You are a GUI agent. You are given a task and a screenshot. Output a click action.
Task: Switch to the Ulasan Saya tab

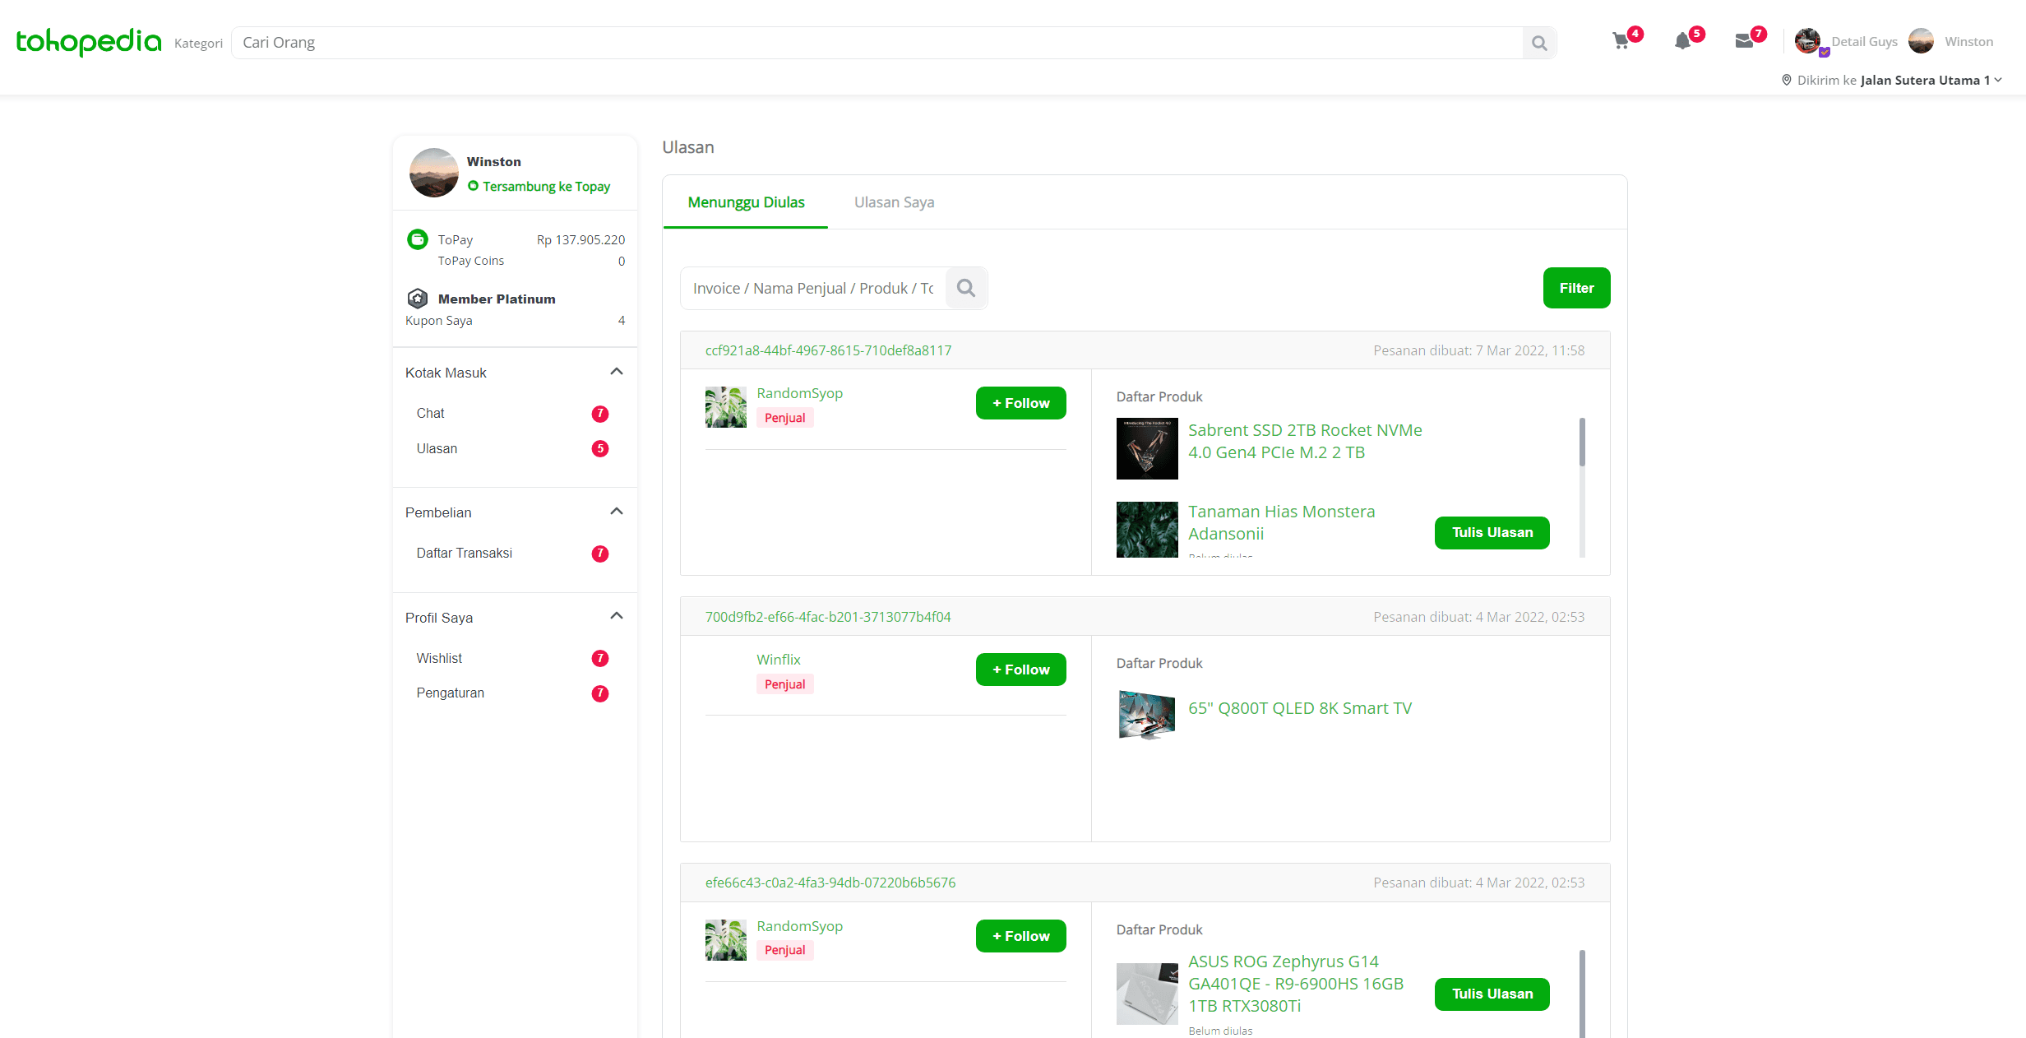(x=894, y=202)
